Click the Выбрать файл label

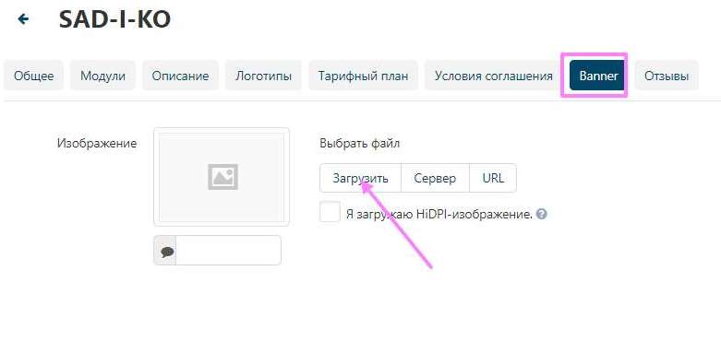tap(360, 144)
